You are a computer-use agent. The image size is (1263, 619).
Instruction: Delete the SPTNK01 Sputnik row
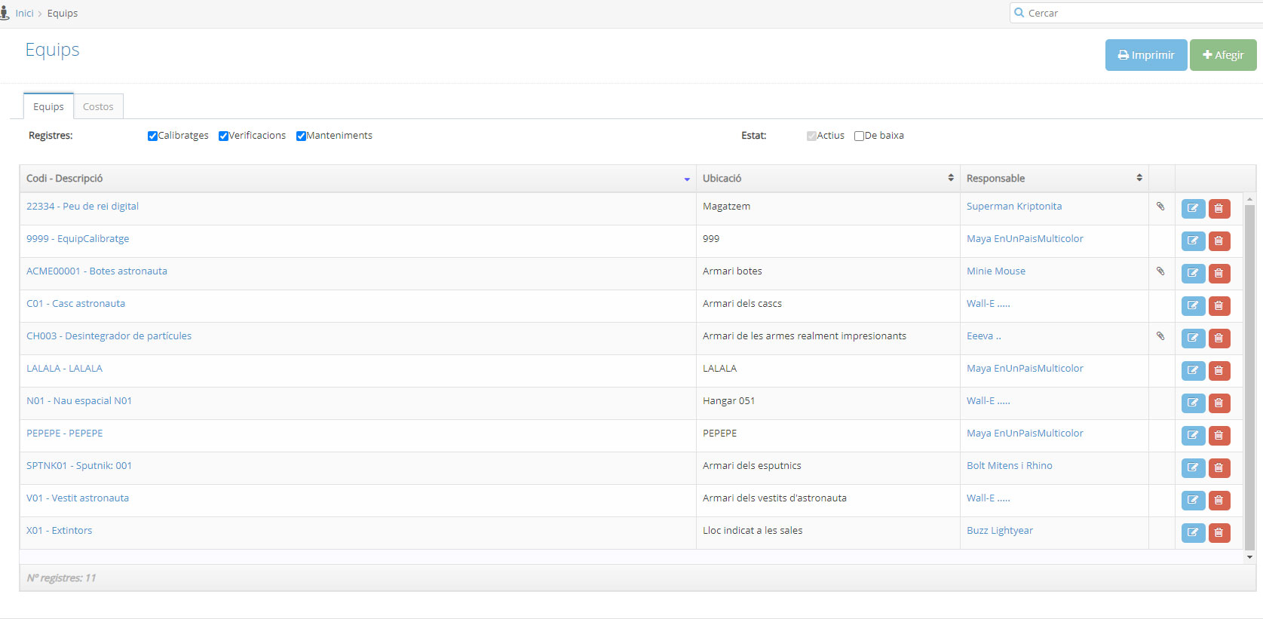click(1219, 468)
